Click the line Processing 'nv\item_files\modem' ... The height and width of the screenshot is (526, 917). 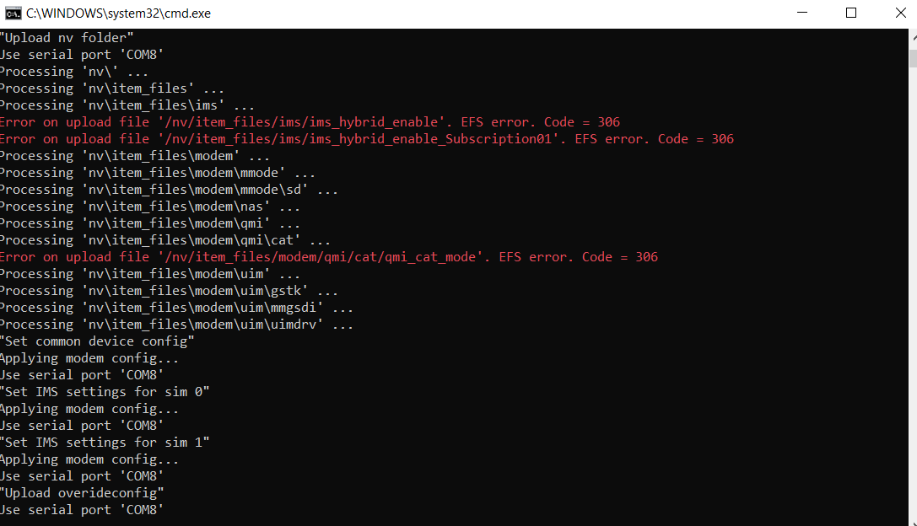point(134,156)
